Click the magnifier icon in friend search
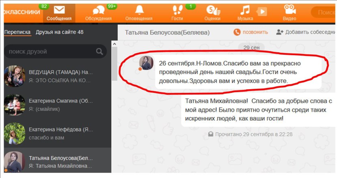Screen dimensions: 337x178 99,51
